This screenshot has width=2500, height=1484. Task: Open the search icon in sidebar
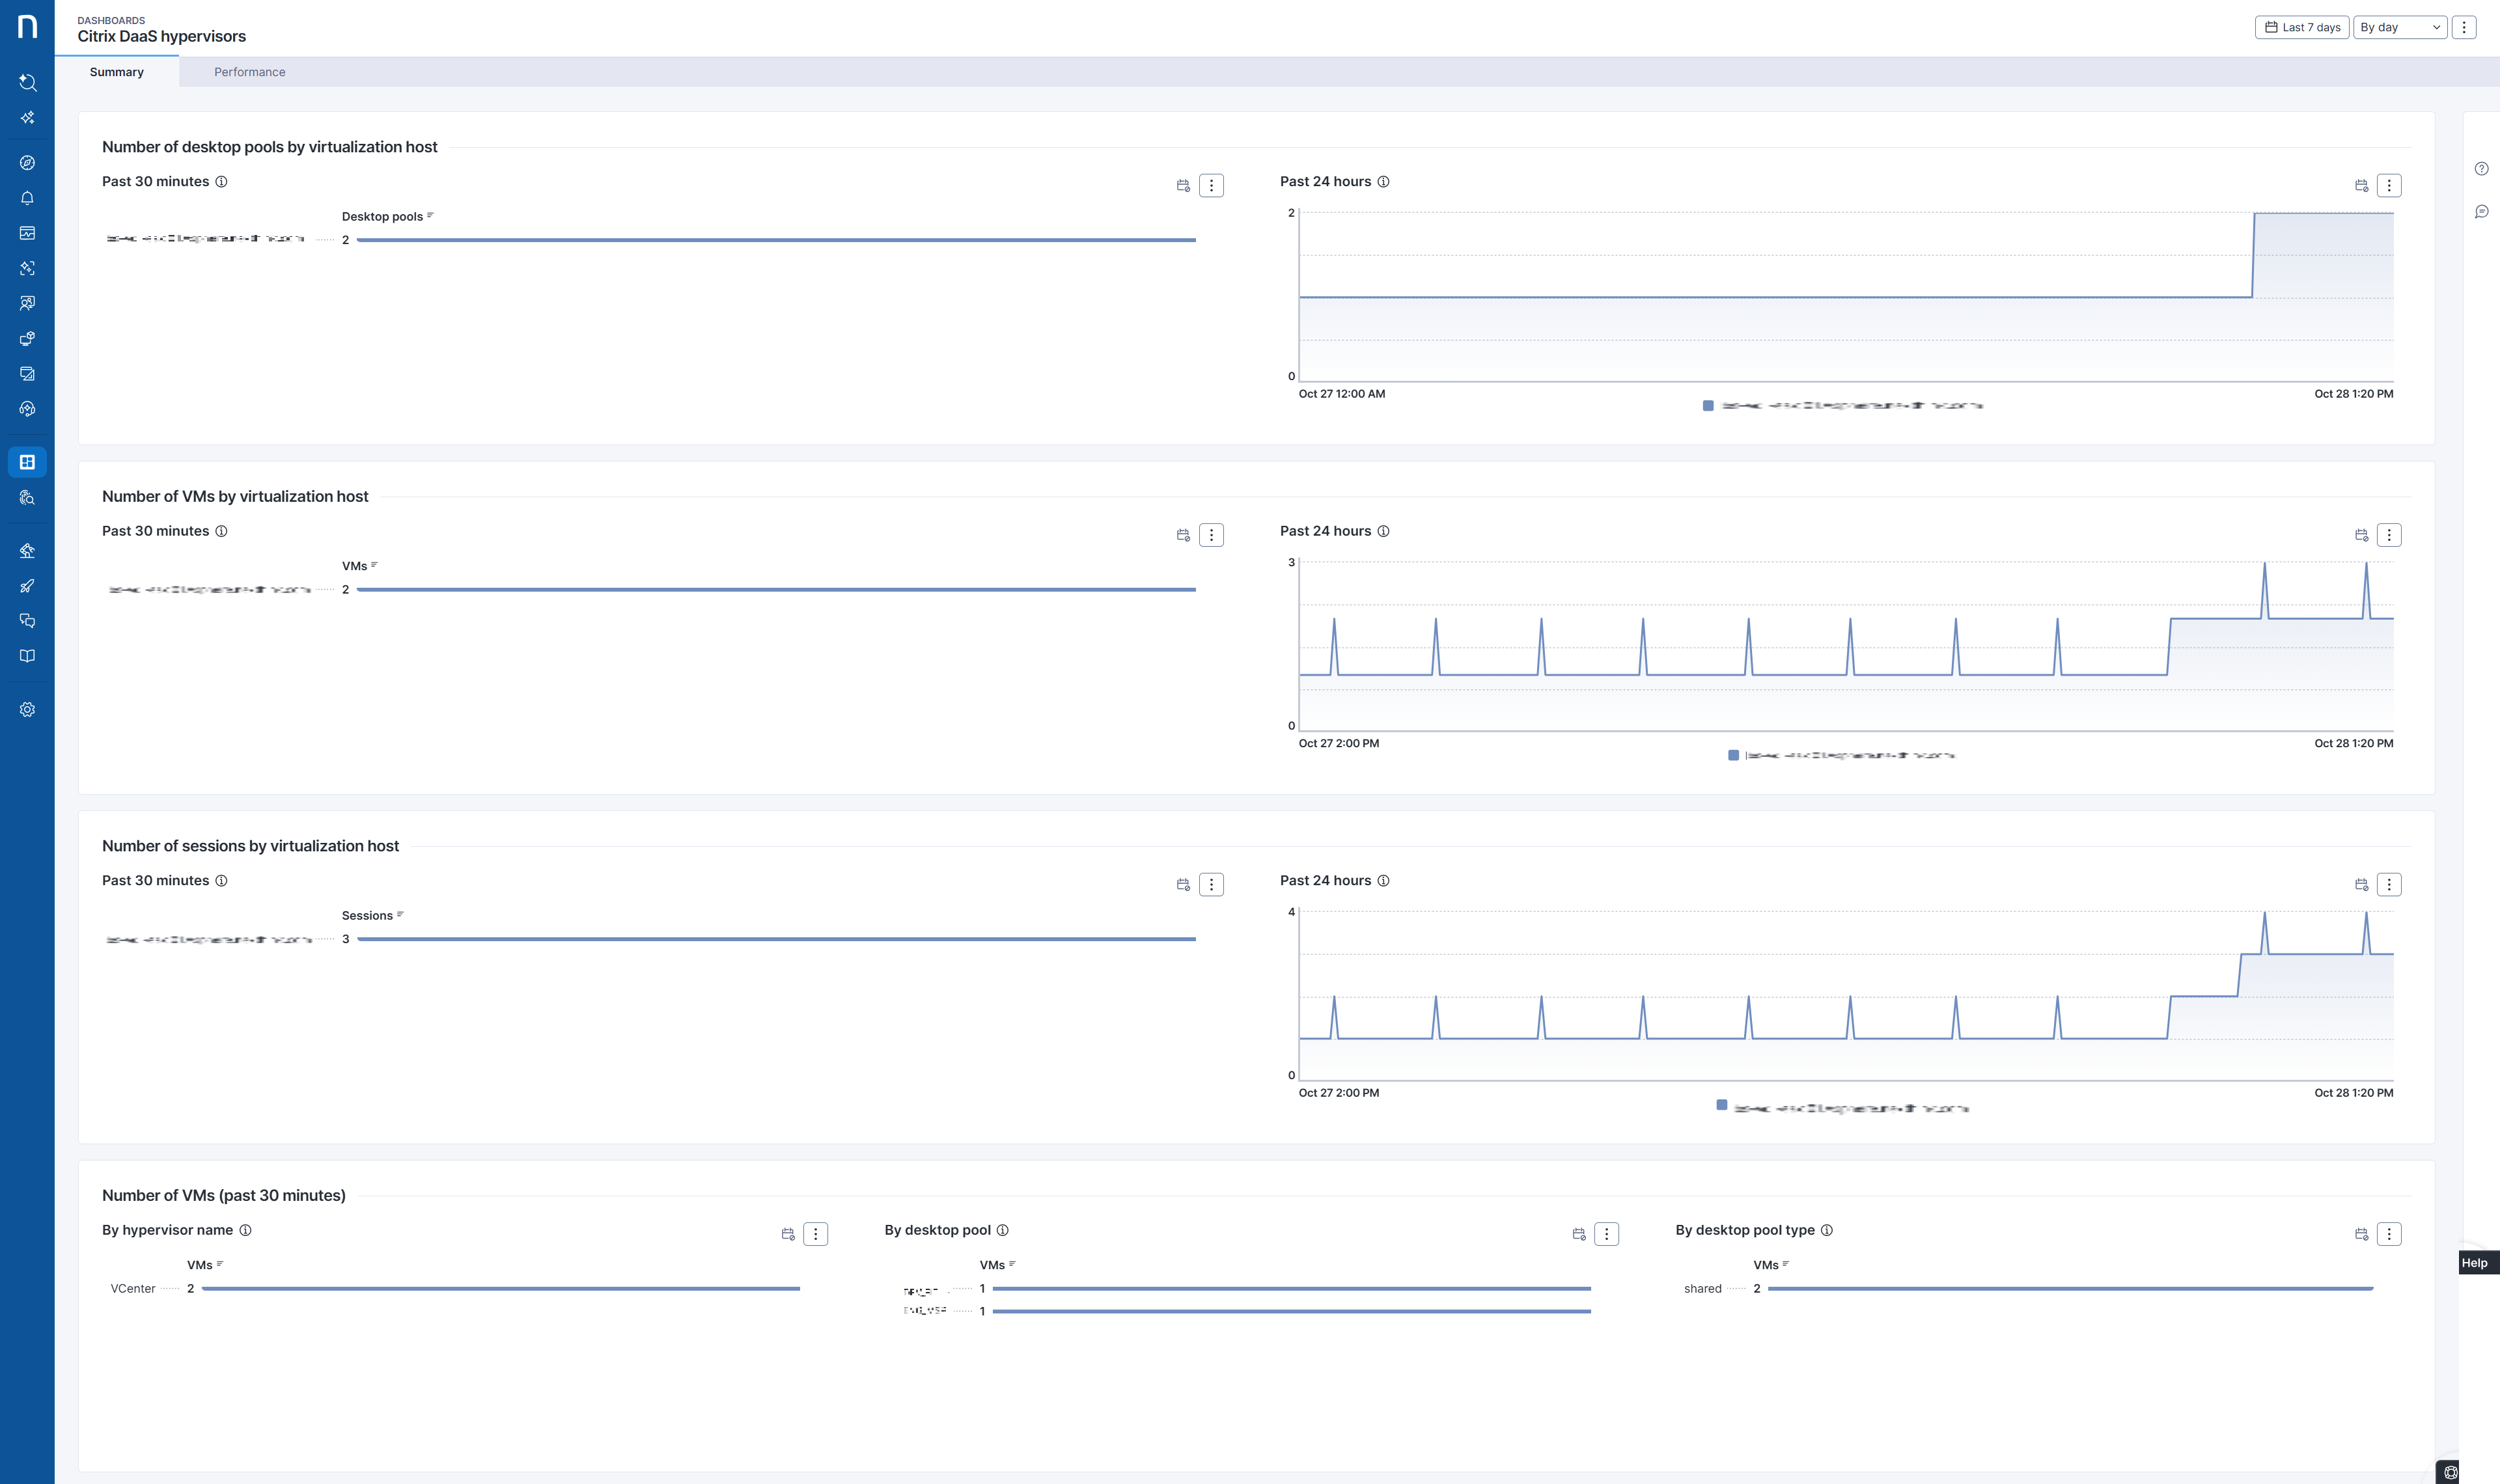click(x=27, y=82)
